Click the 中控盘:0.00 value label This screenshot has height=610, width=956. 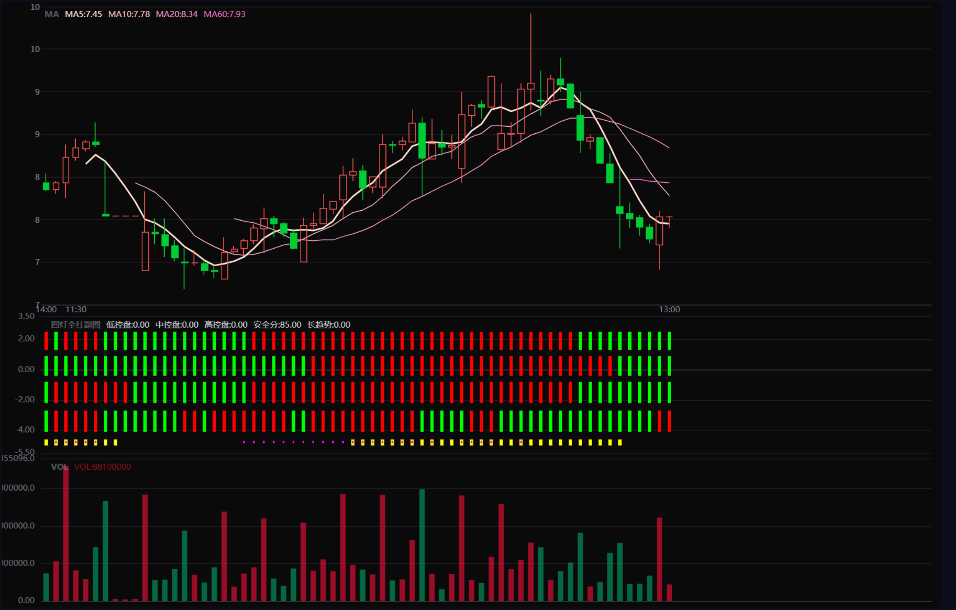point(177,325)
